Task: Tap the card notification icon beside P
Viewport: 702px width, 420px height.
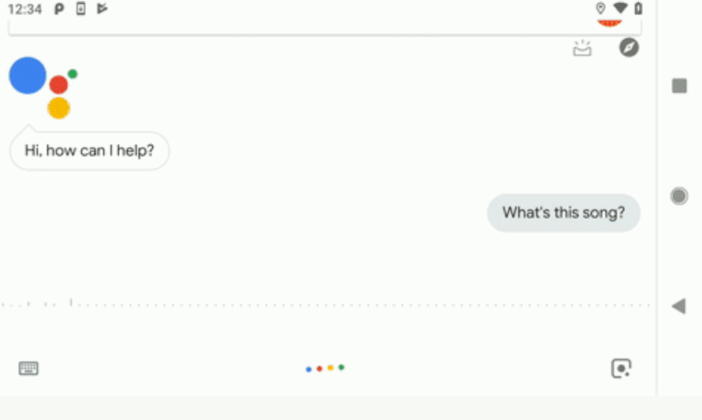Action: (80, 9)
